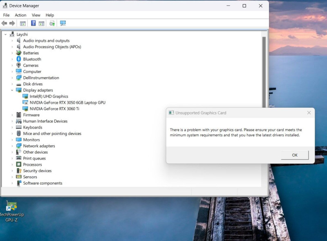Click Show/Hide Console Tree toolbar icon
The image size is (327, 241).
coord(23,23)
